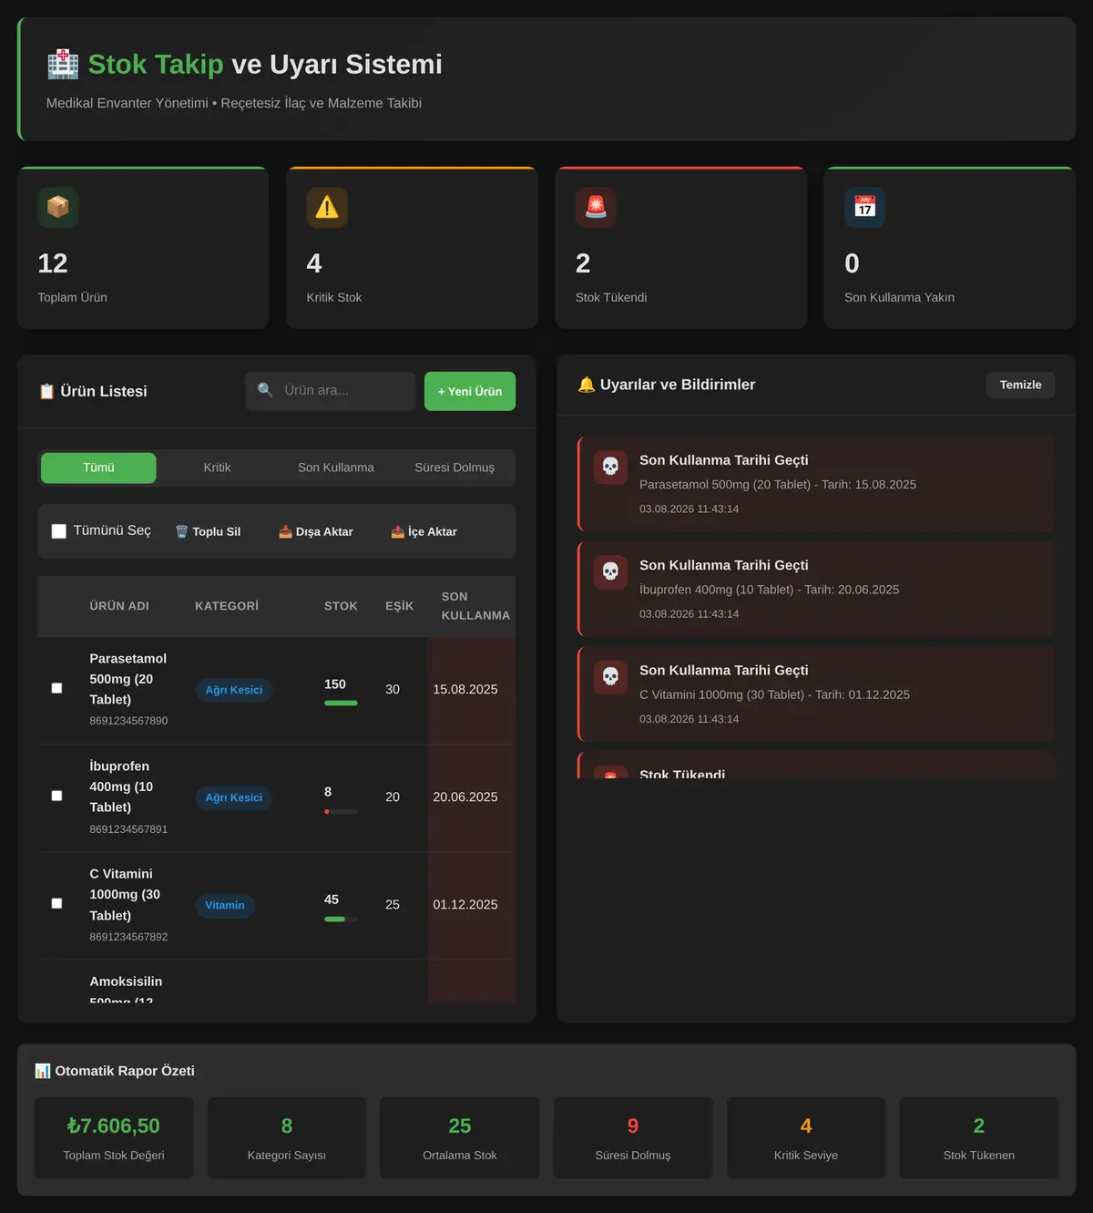Screen dimensions: 1093x1213
Task: Click the barcode 8691234567891
Action: (128, 829)
